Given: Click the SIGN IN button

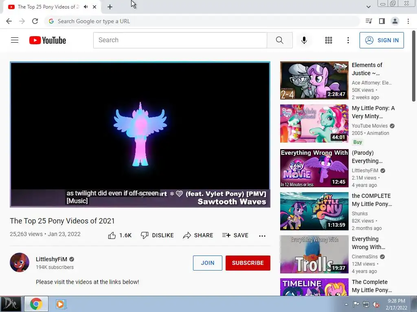Looking at the screenshot, I should point(382,40).
